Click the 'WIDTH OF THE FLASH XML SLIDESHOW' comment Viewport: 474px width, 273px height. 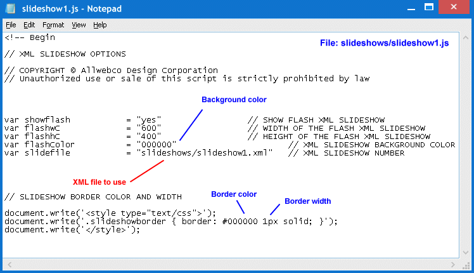point(336,128)
